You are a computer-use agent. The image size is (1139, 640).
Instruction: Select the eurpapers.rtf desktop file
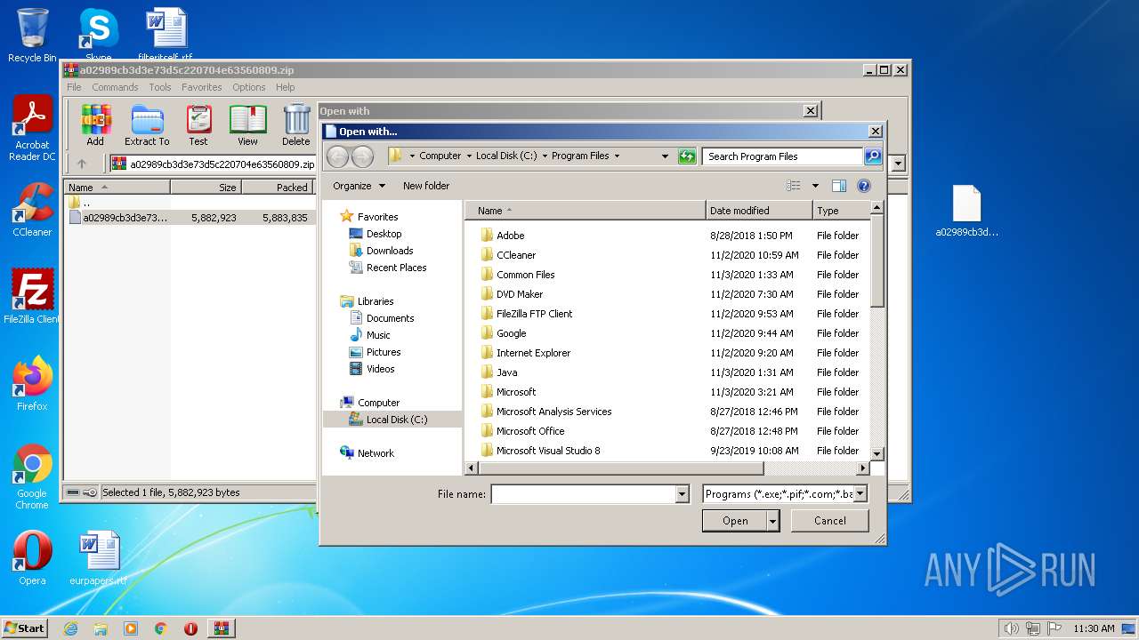point(98,558)
